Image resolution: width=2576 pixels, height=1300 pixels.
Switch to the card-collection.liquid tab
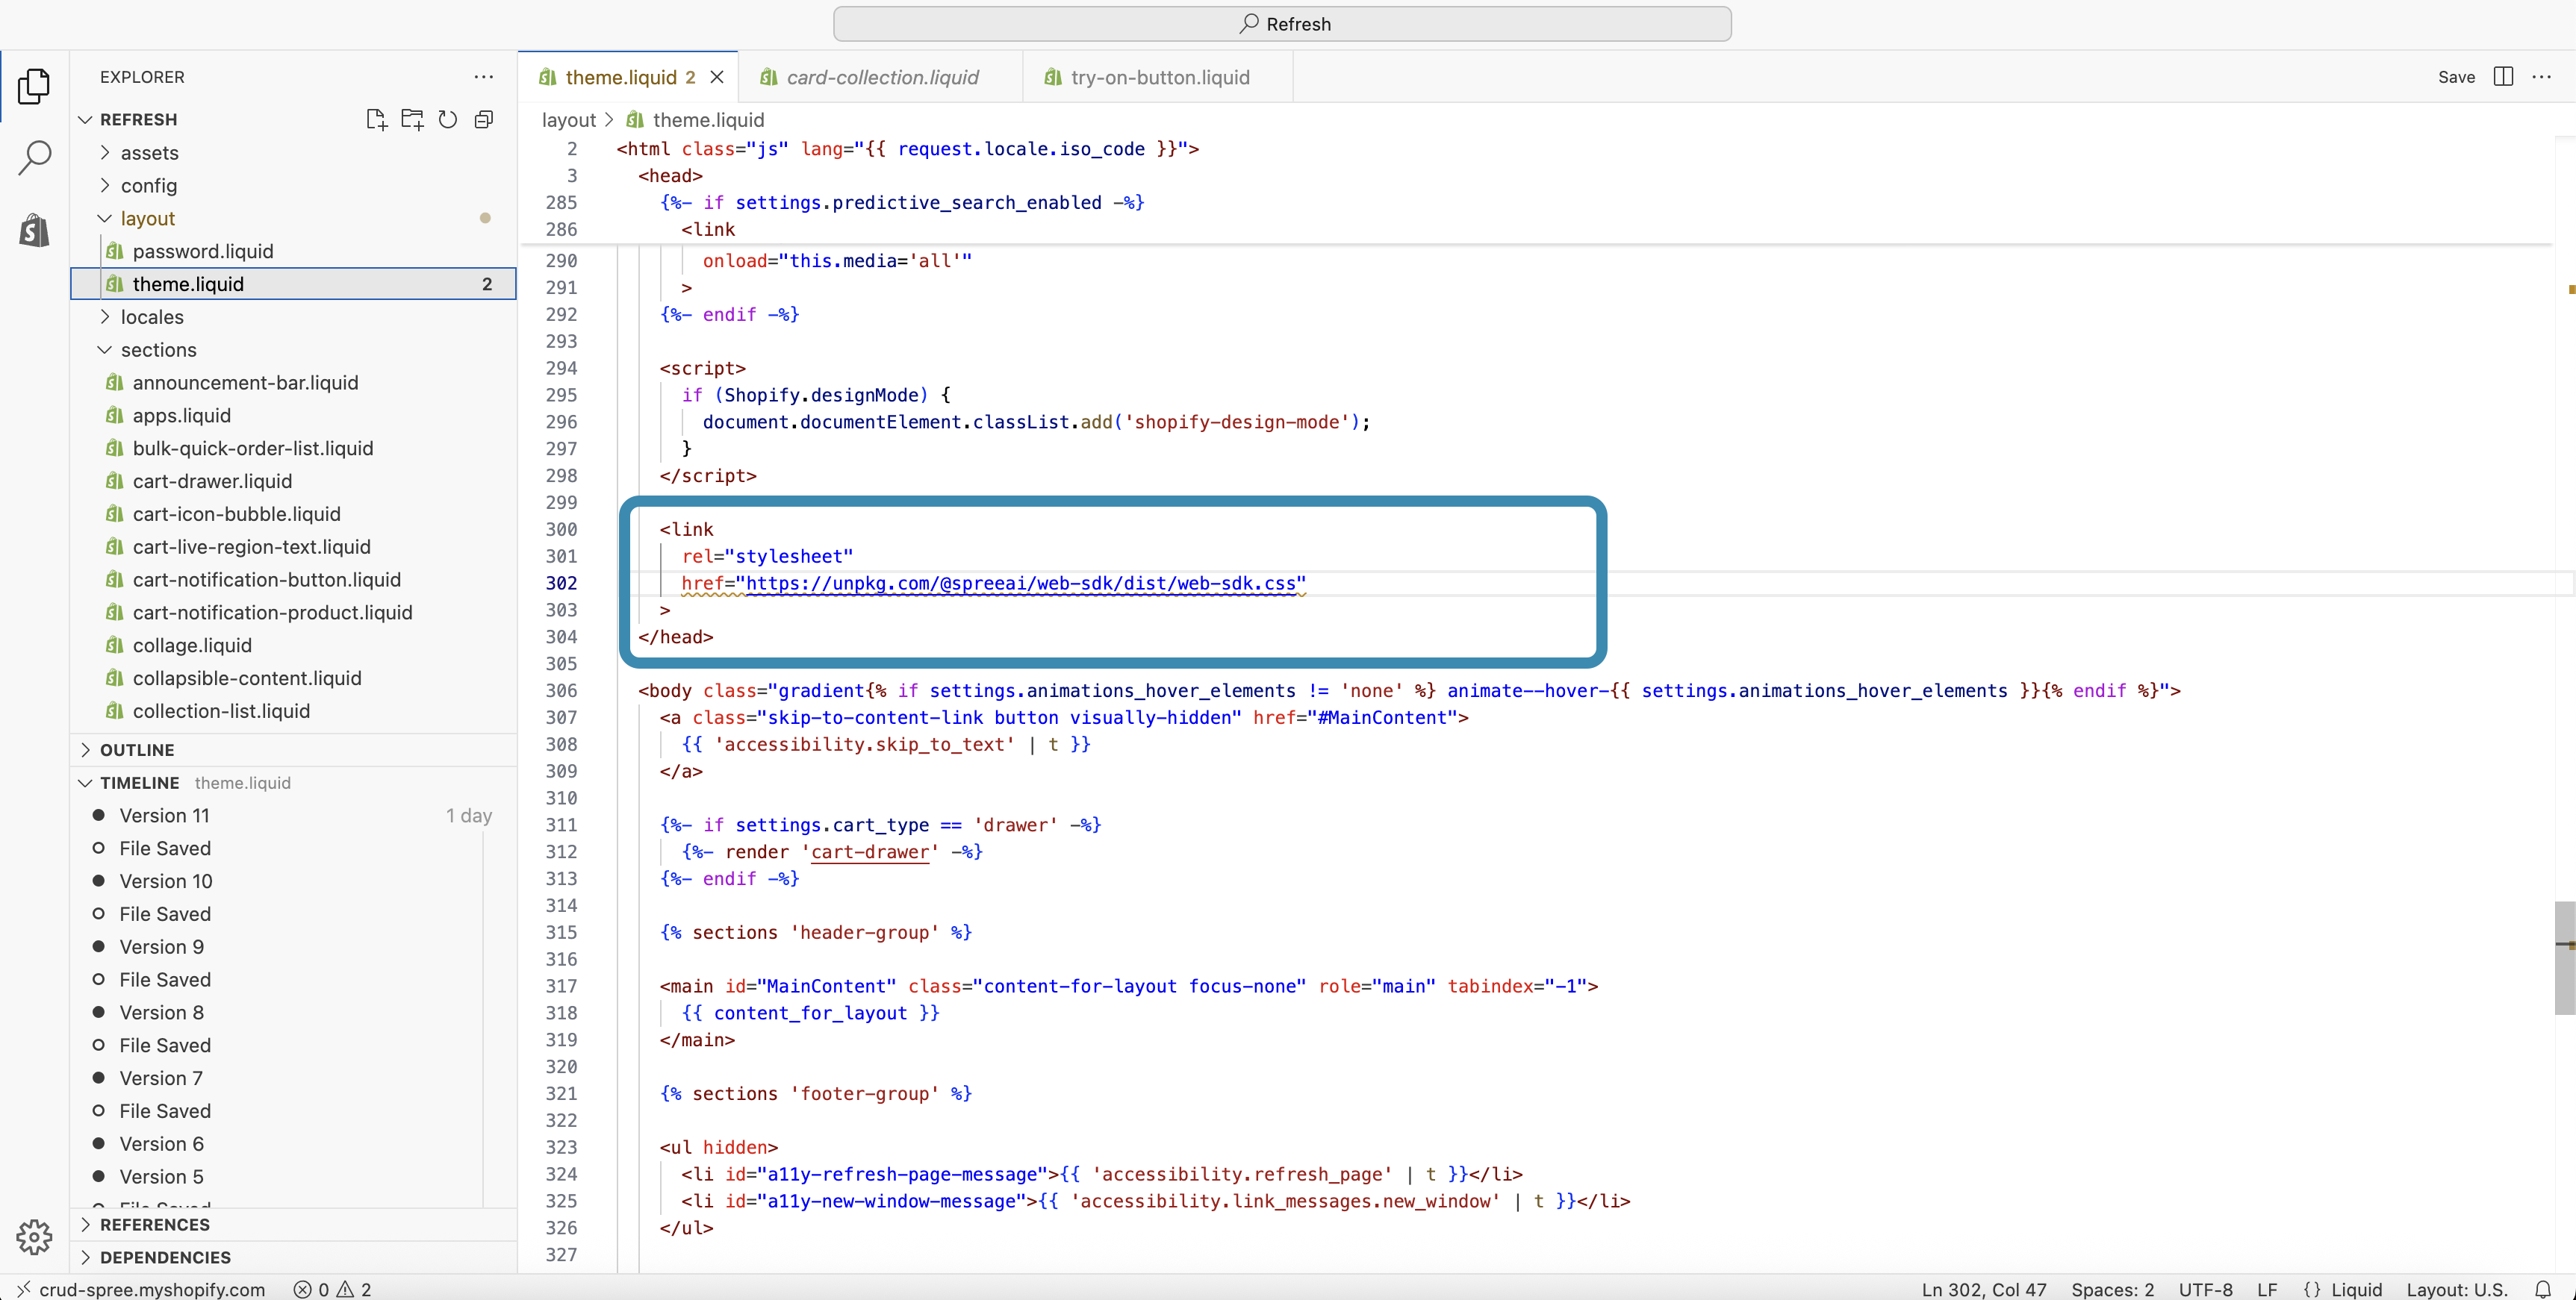881,77
